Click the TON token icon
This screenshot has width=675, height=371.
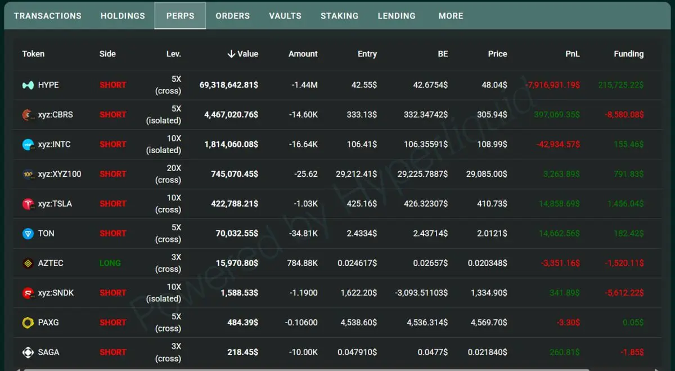pos(28,234)
